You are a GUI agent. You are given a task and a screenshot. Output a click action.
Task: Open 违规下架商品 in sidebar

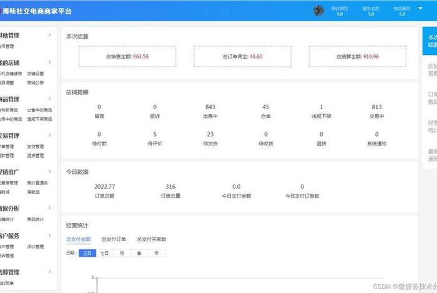(39, 119)
